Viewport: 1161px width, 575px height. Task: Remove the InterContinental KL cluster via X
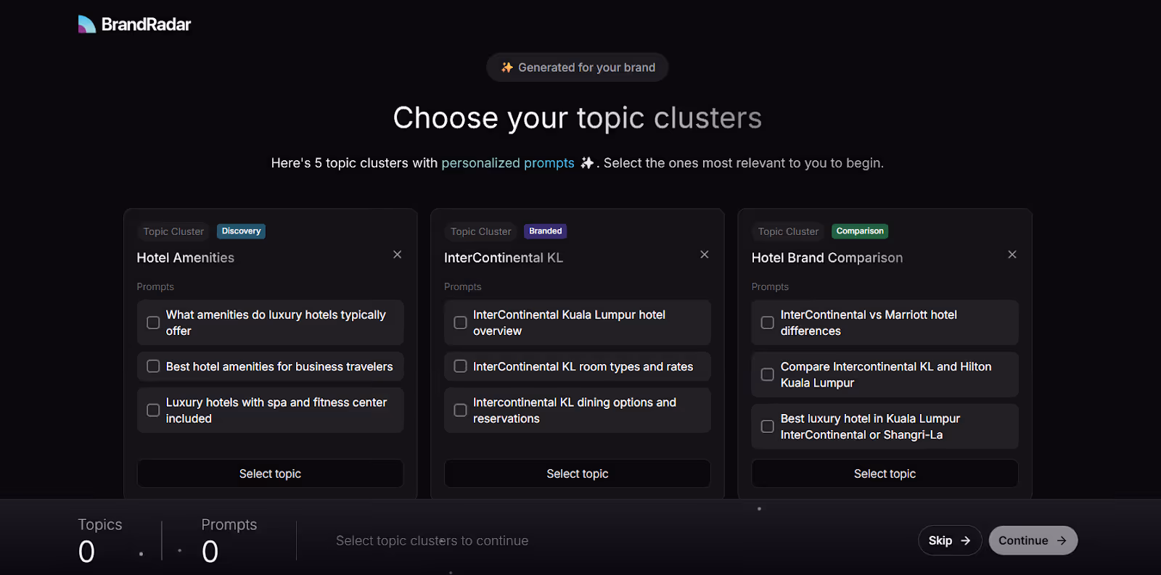[x=704, y=255]
